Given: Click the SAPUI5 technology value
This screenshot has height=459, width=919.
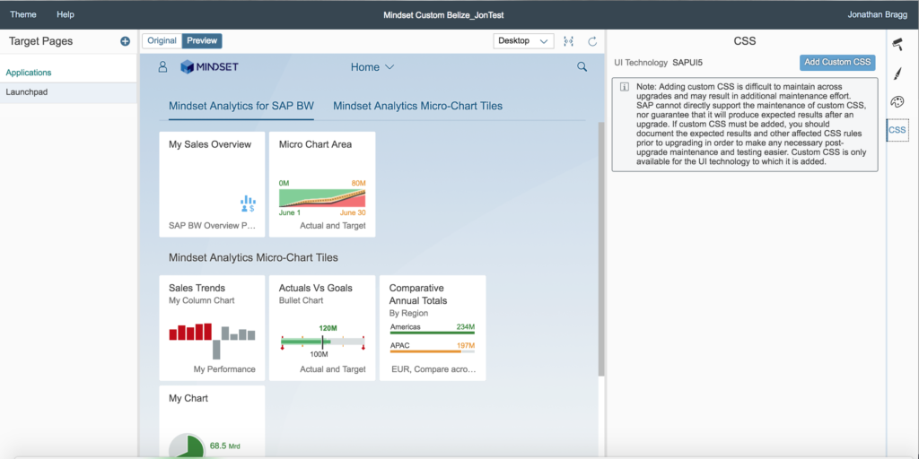Looking at the screenshot, I should tap(687, 62).
